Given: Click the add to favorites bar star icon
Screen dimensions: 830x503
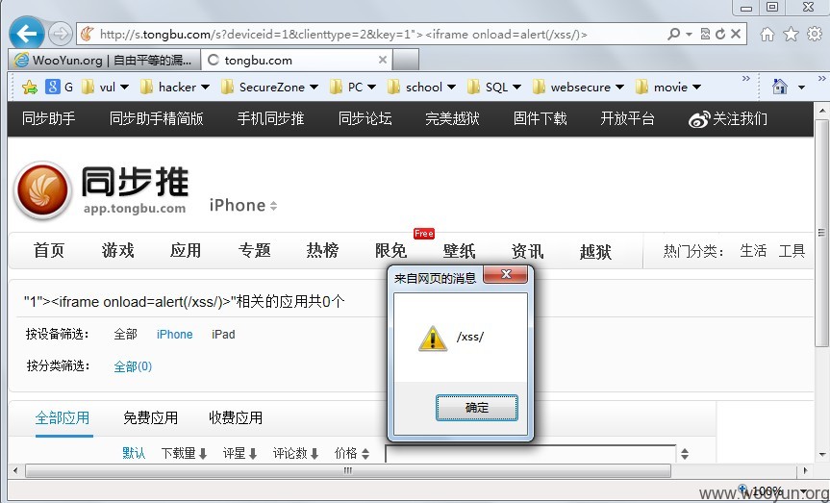Looking at the screenshot, I should pyautogui.click(x=30, y=87).
